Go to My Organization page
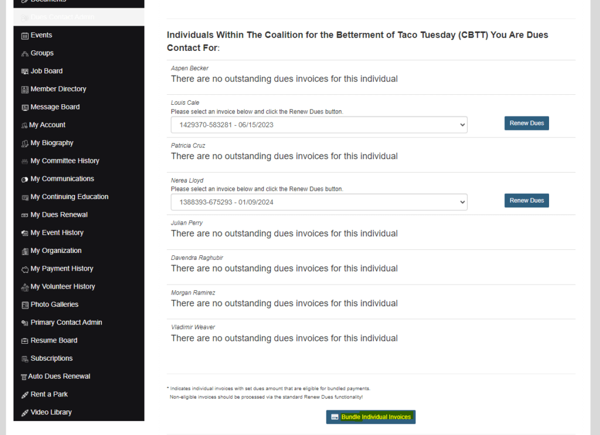This screenshot has width=600, height=435. click(x=56, y=251)
